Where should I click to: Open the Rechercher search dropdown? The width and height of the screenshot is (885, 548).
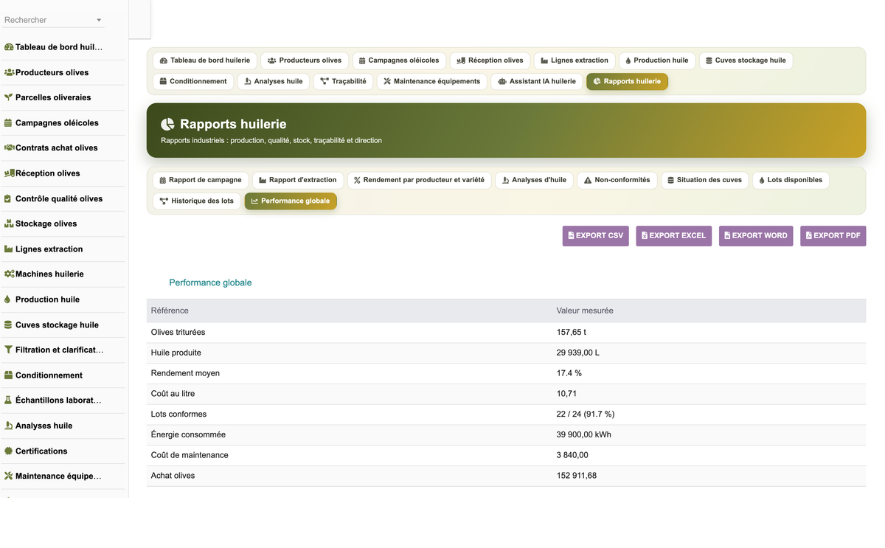click(53, 20)
